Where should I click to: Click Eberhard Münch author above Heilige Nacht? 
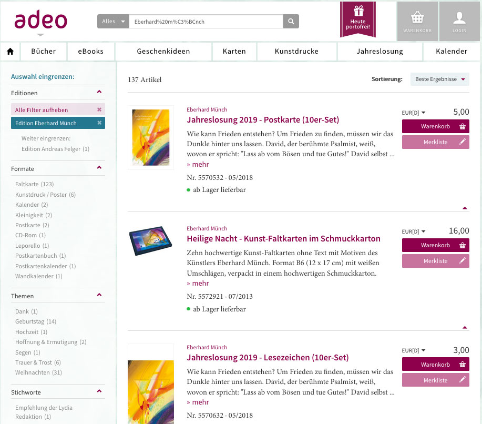207,228
